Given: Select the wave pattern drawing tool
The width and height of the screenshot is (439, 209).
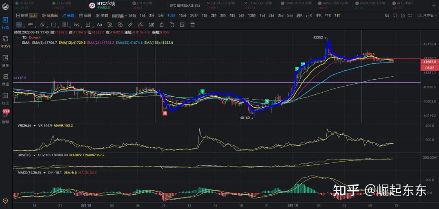Looking at the screenshot, I should [76, 24].
